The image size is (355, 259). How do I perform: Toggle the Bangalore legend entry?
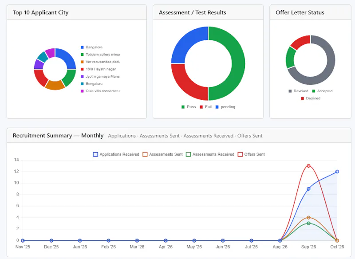click(x=92, y=47)
